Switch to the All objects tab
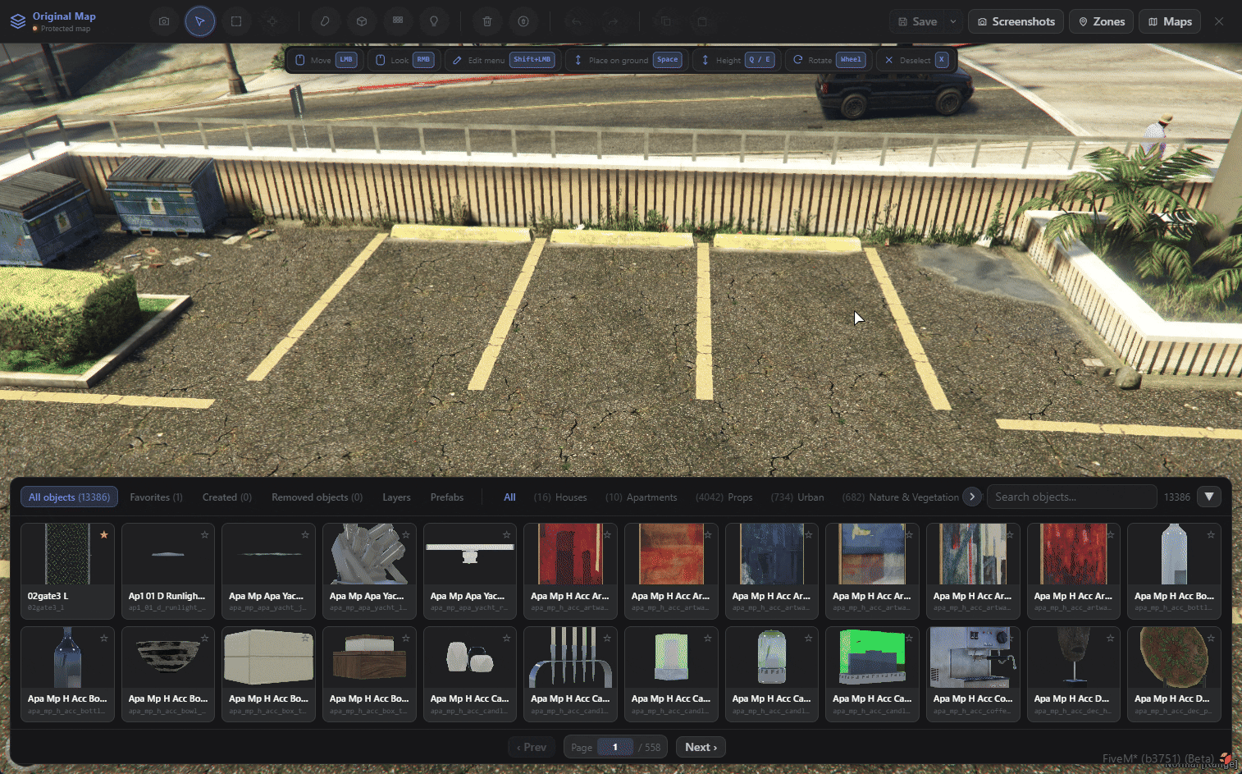This screenshot has height=774, width=1242. pos(70,497)
